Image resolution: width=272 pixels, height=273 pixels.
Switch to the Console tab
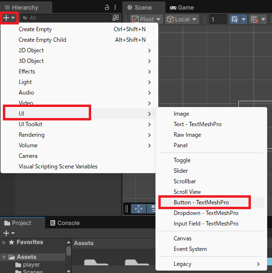click(65, 223)
